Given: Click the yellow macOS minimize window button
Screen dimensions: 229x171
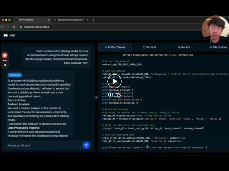Looking at the screenshot, I should pyautogui.click(x=6, y=20).
